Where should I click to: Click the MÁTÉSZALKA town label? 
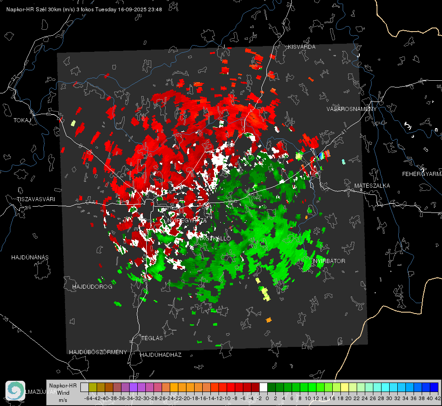tap(372, 186)
